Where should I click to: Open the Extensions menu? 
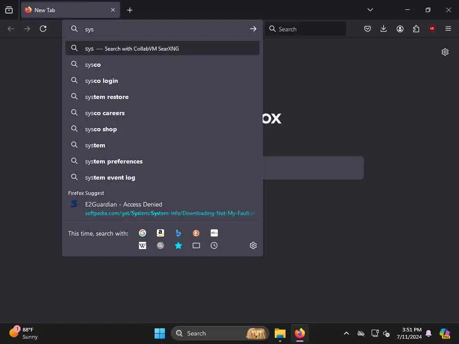coord(416,29)
